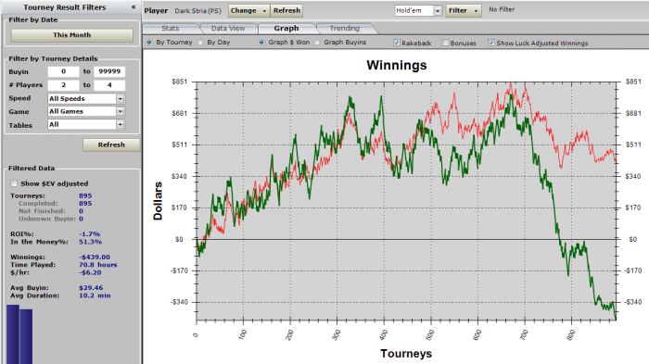Open the Tables dropdown showing All
This screenshot has height=364, width=649.
tap(86, 124)
